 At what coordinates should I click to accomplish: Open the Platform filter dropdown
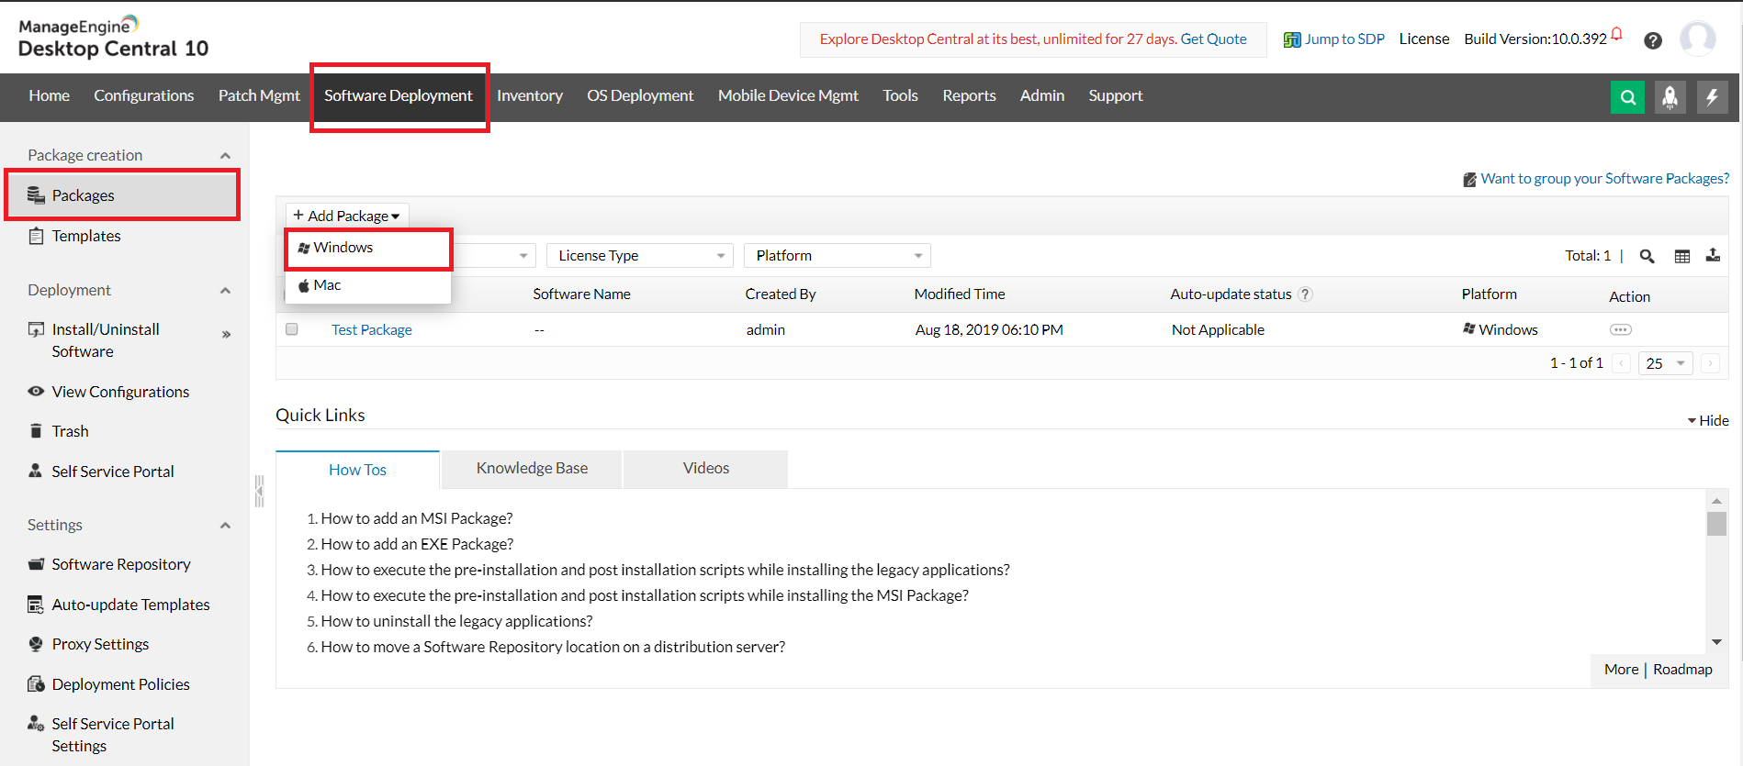[x=837, y=256]
